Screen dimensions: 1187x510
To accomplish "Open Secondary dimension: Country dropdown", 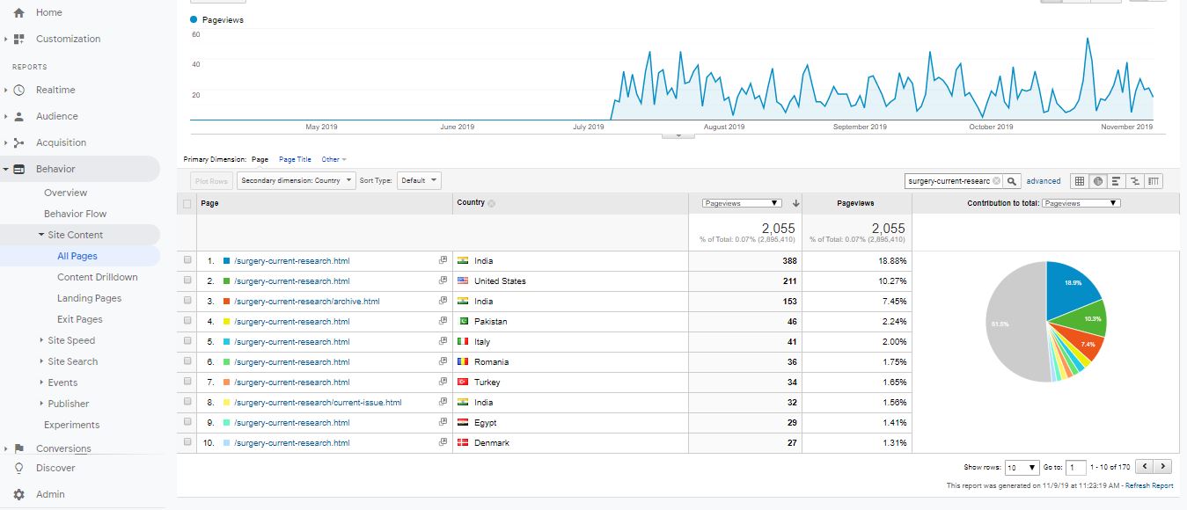I will point(297,180).
